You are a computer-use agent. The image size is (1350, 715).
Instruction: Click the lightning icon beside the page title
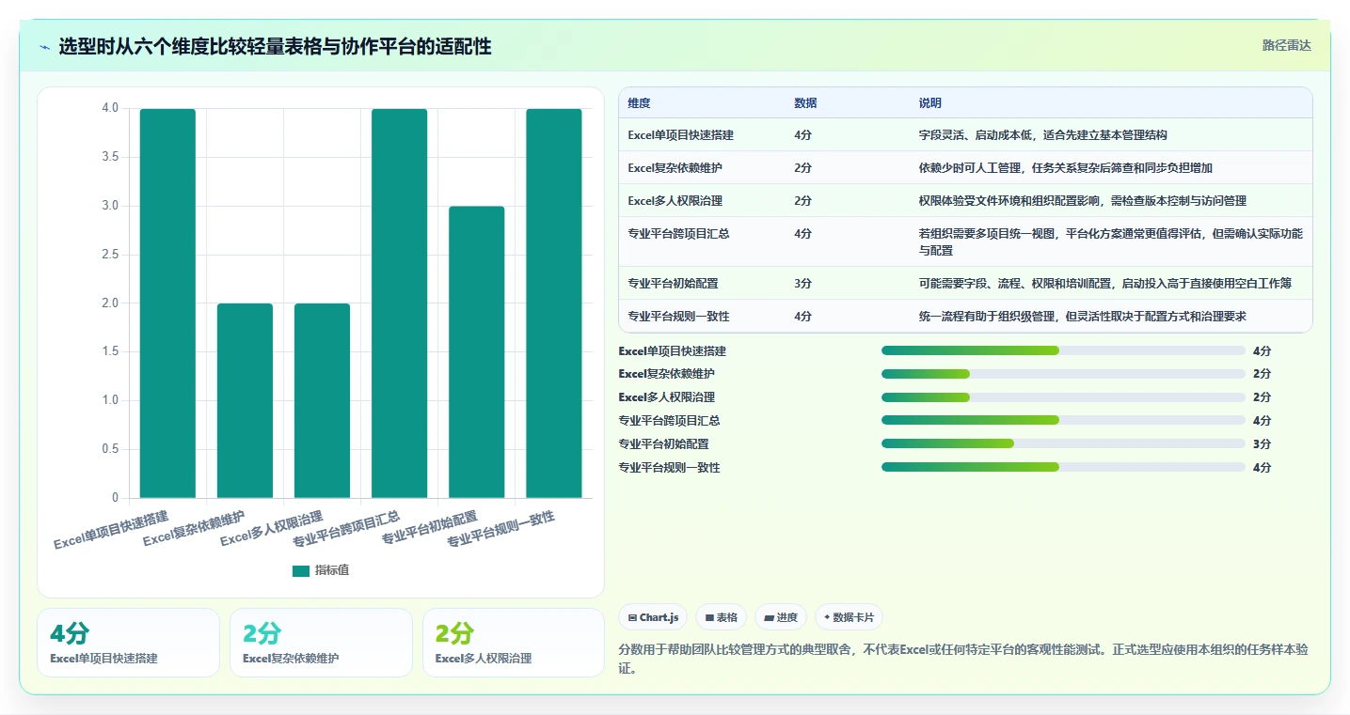click(x=44, y=46)
